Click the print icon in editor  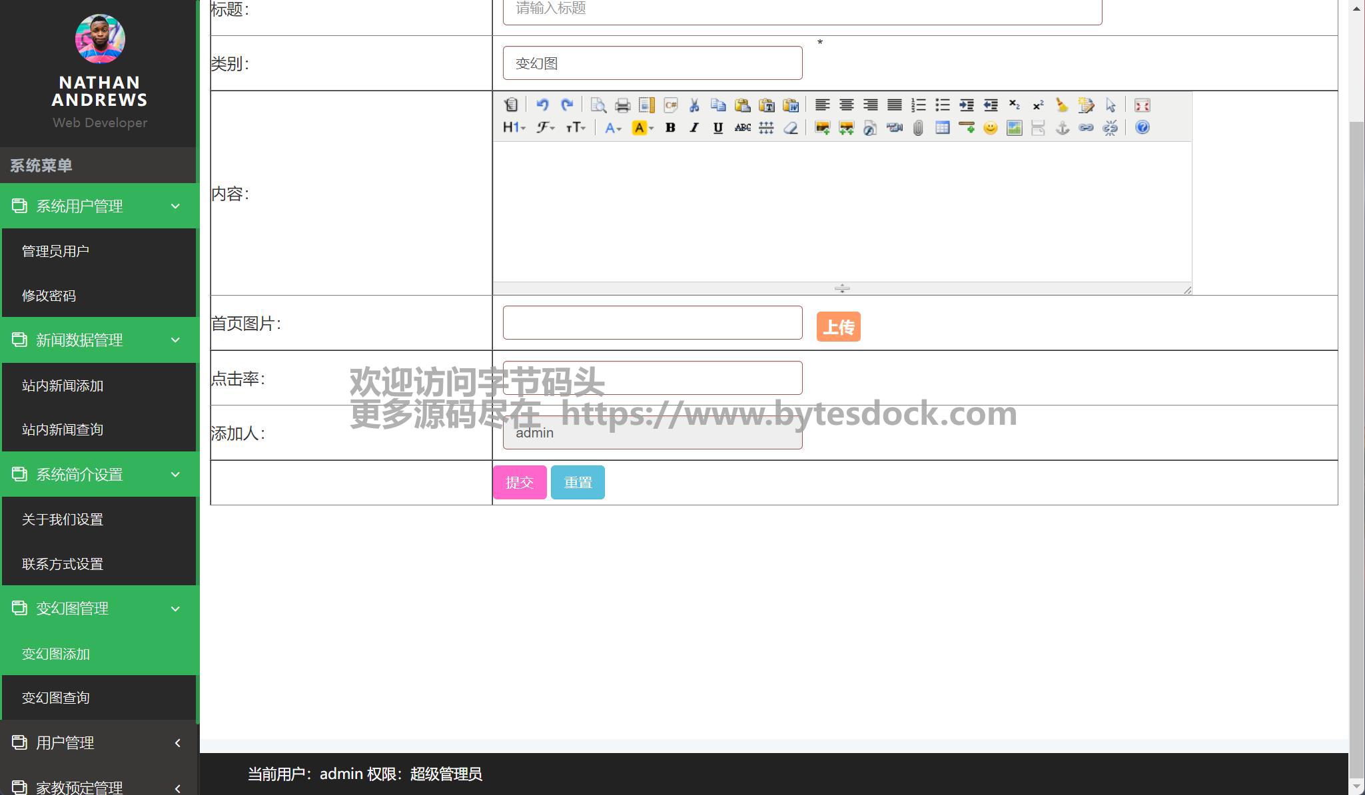(622, 105)
